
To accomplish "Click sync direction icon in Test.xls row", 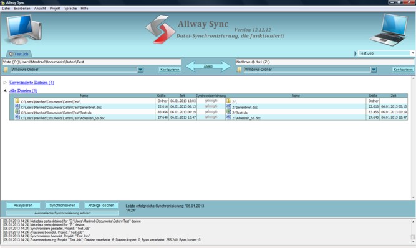I will (x=211, y=112).
